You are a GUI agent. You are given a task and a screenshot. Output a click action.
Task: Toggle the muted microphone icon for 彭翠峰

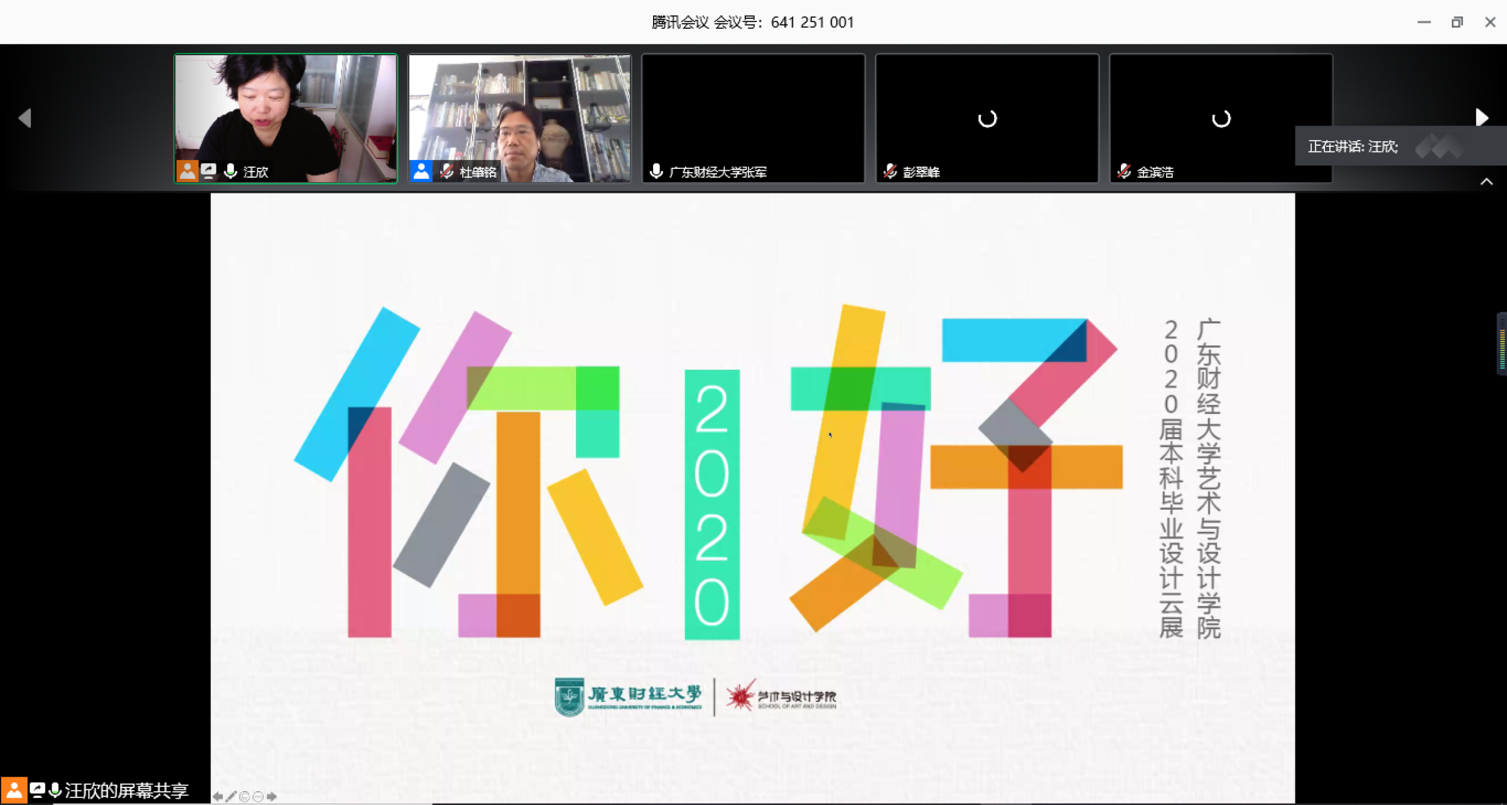pos(890,171)
